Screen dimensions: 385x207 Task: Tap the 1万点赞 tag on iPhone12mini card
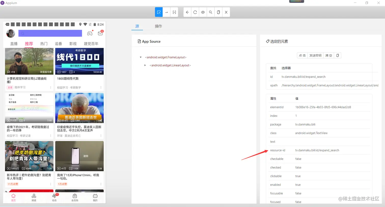click(62, 184)
